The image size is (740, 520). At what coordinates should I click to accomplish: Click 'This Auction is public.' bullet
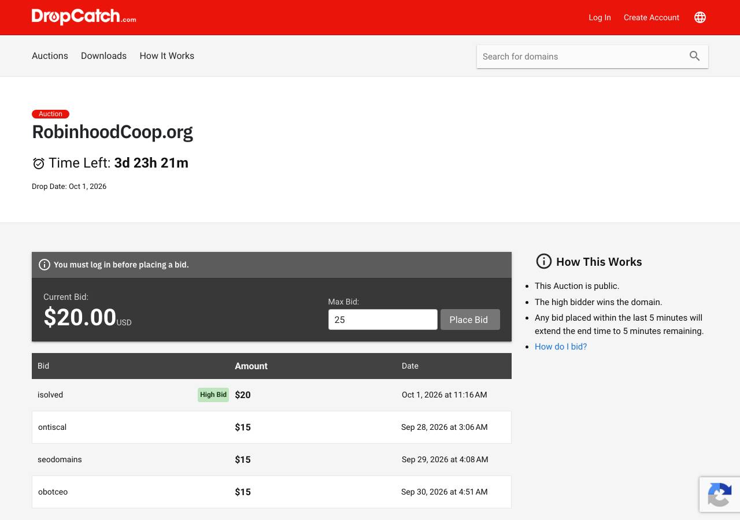point(577,286)
